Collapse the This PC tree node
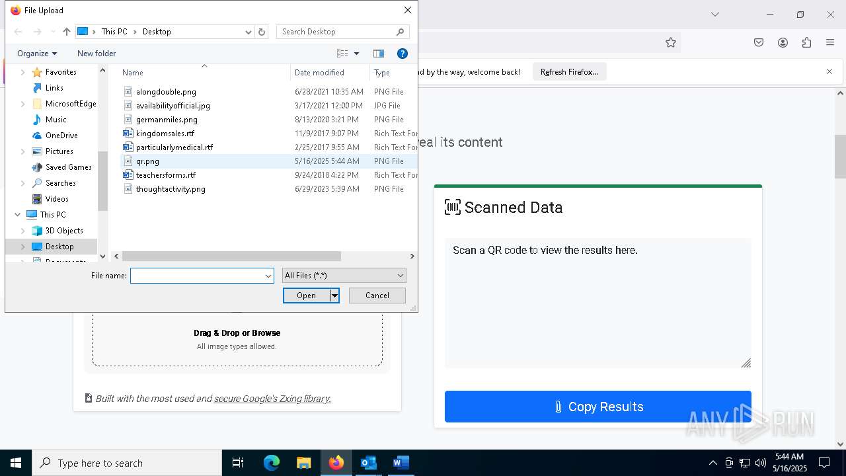The width and height of the screenshot is (846, 476). click(x=17, y=215)
